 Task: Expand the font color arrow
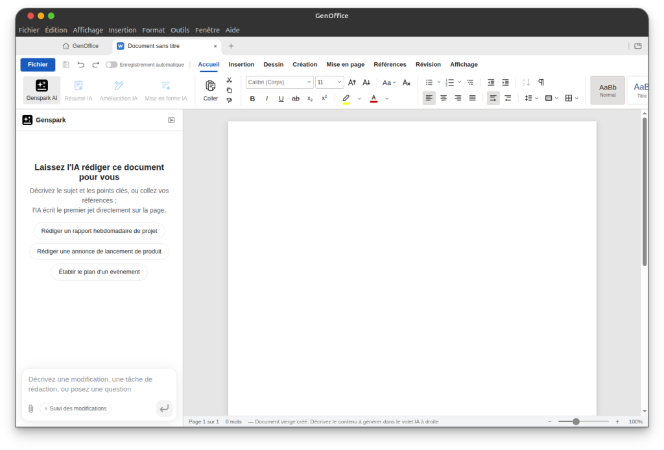point(387,99)
